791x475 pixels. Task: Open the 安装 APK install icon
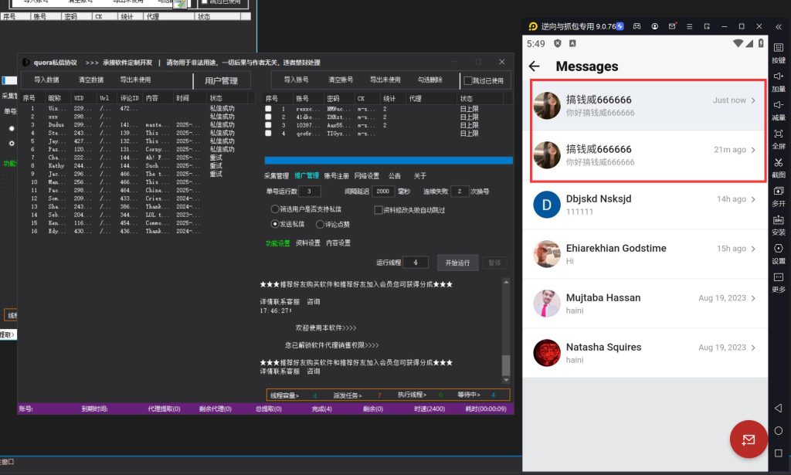coord(778,220)
